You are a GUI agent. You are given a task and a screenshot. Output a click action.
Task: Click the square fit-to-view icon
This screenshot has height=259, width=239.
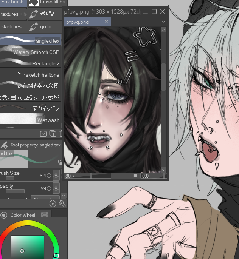[135, 176]
